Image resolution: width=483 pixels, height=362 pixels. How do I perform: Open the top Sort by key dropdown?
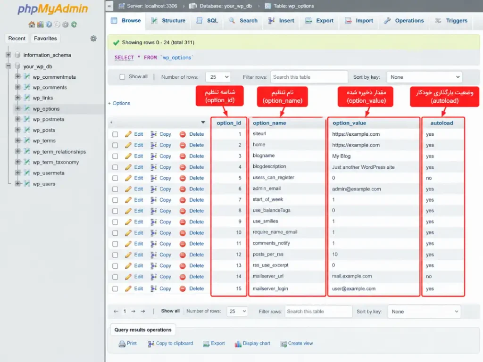click(424, 77)
